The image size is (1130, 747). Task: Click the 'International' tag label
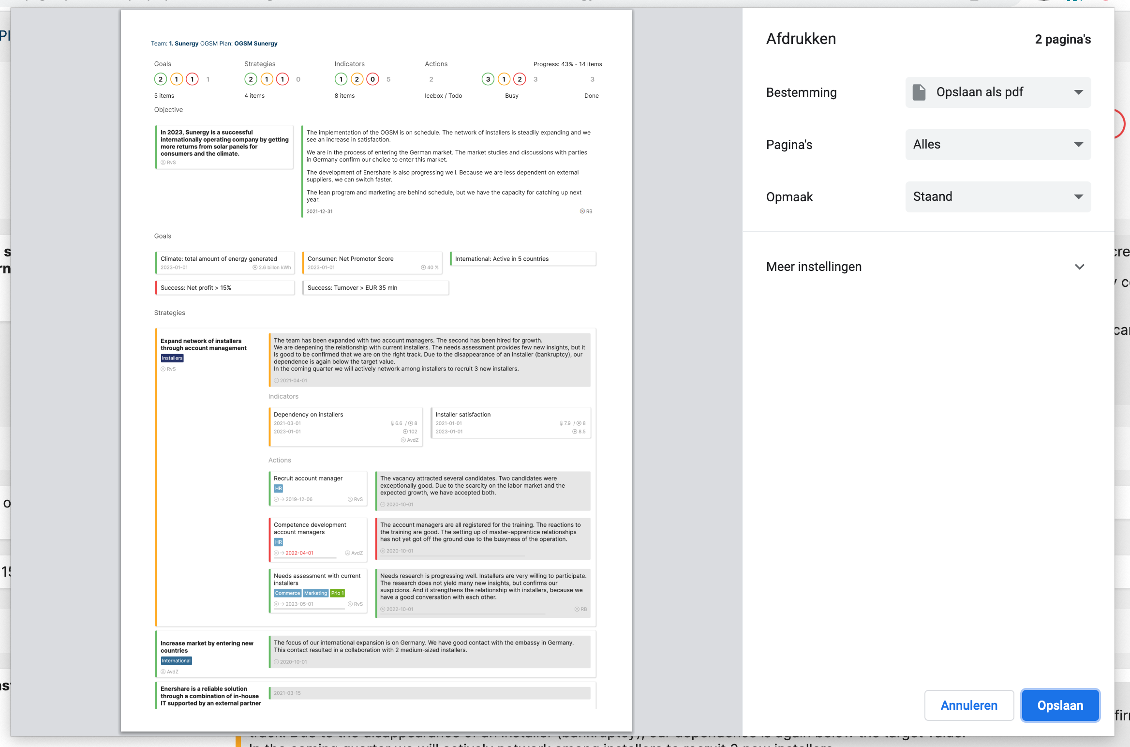point(176,661)
